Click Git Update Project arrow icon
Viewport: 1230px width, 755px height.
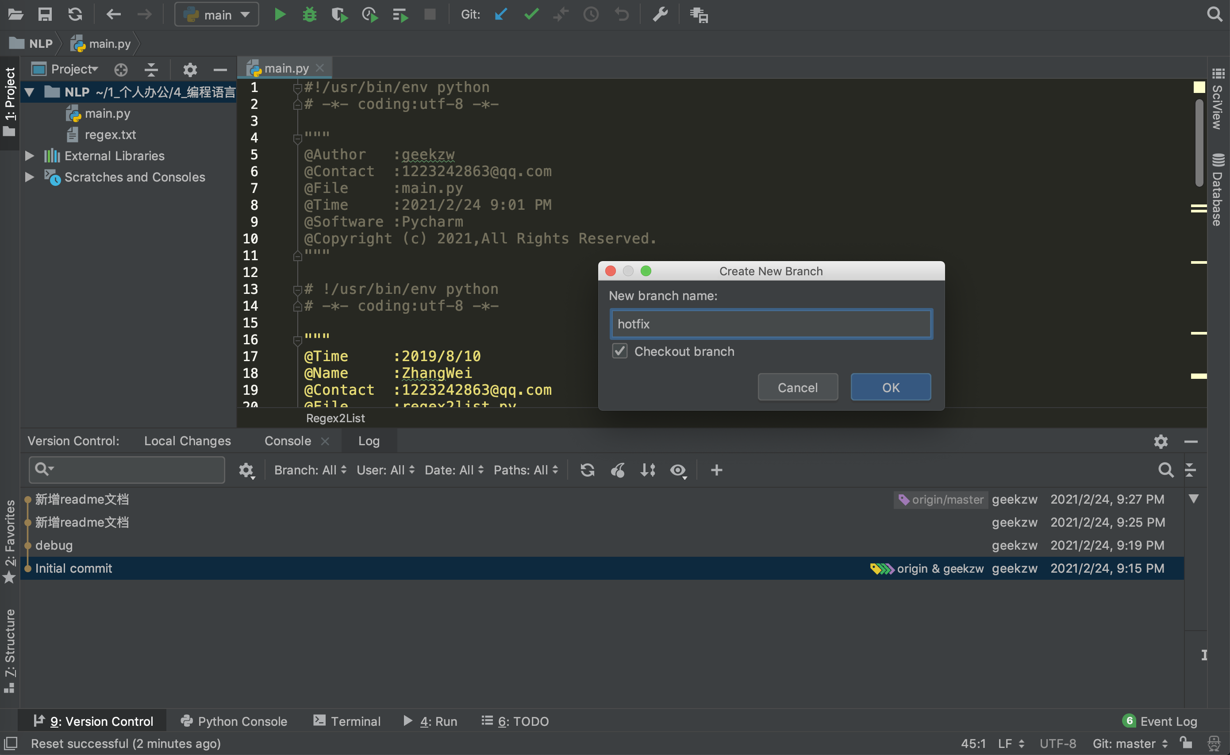click(x=501, y=15)
